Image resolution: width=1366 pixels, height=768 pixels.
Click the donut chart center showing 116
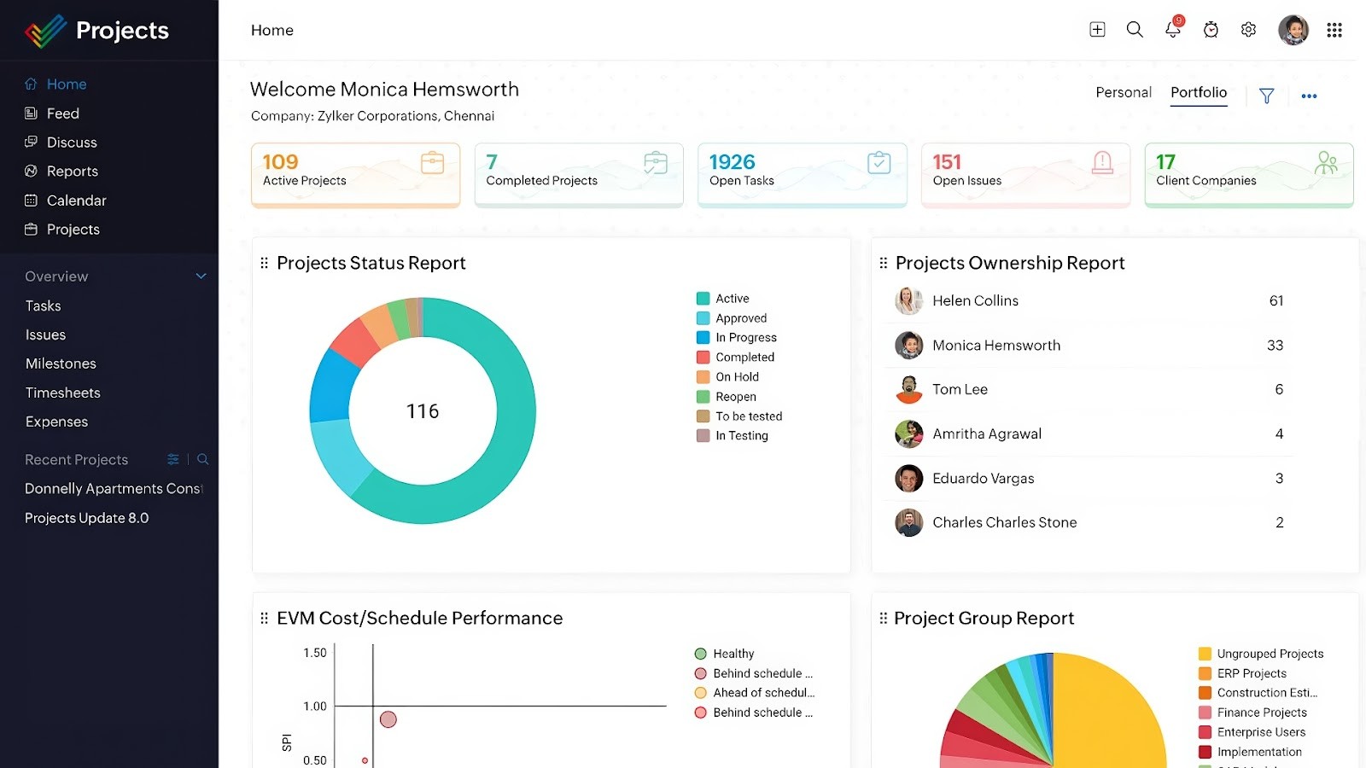tap(423, 410)
